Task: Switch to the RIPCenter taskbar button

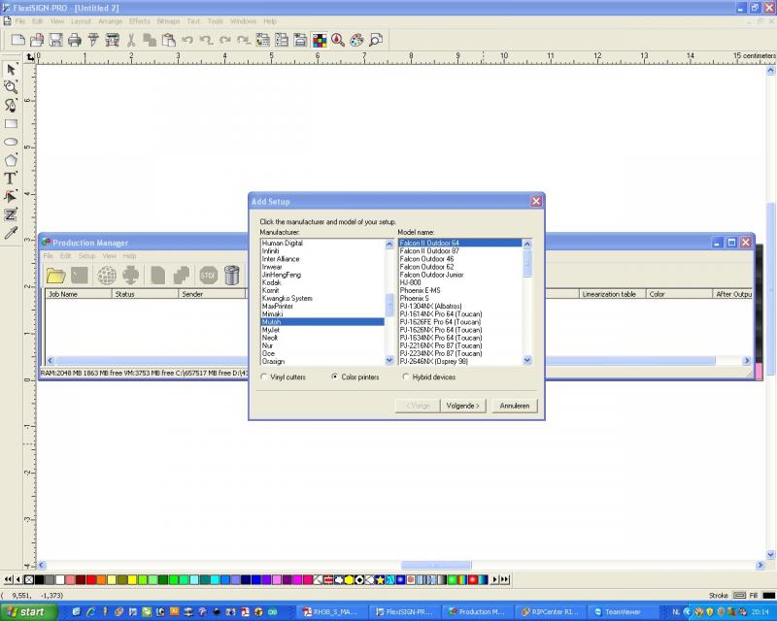Action: point(550,612)
